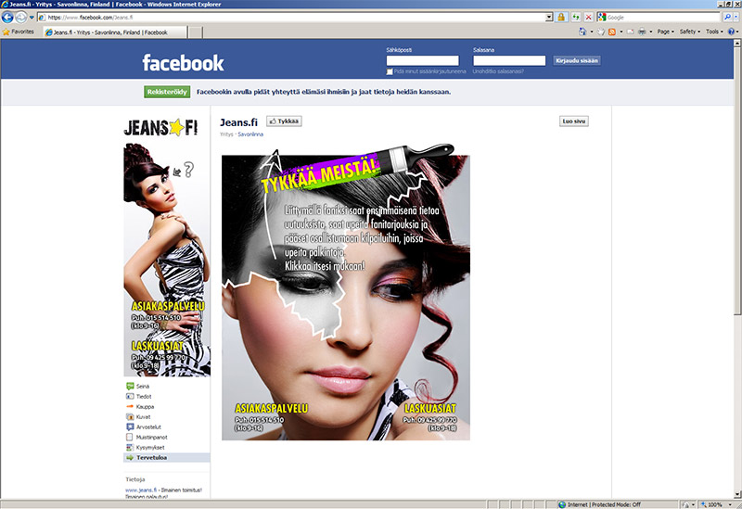742x509 pixels.
Task: Open the www.jeans.fi link
Action: point(141,490)
